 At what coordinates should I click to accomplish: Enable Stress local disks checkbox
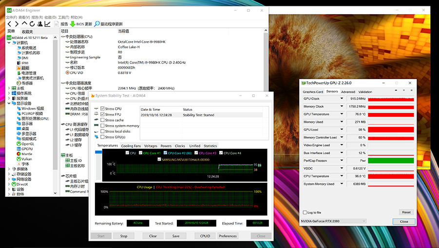[x=102, y=131]
